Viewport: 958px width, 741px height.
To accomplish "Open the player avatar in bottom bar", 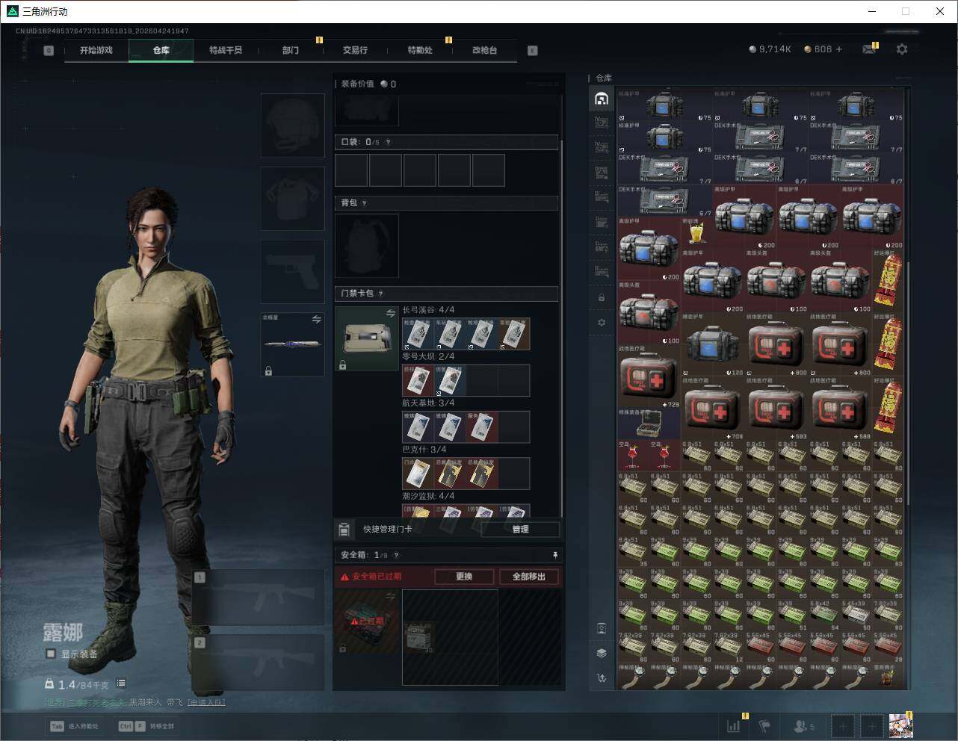I will [x=900, y=725].
